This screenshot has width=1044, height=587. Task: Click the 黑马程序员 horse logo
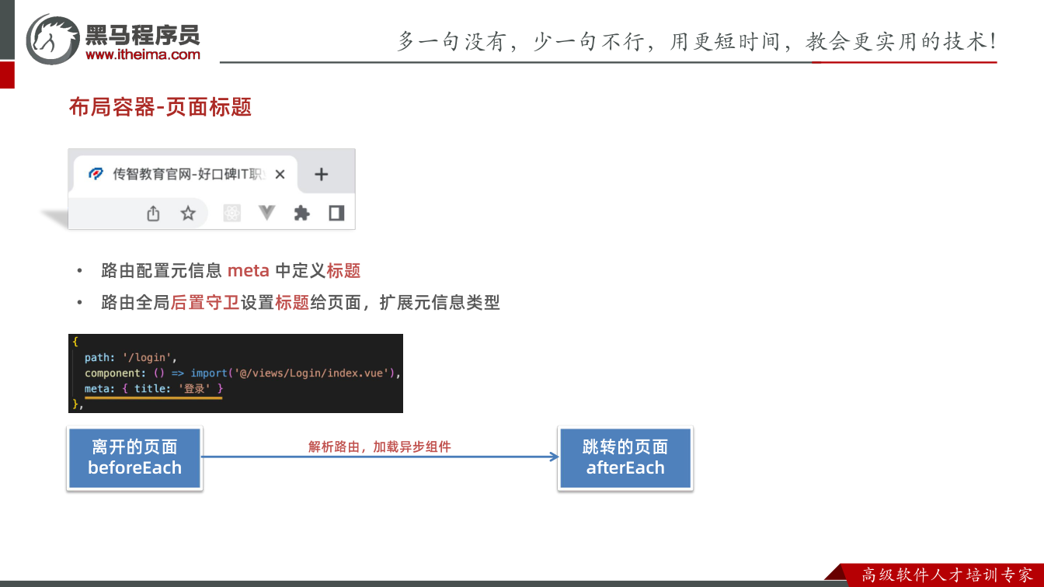(53, 39)
